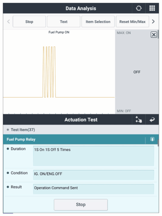This screenshot has height=216, width=162.
Task: Click the return arrow in Actuation Test header
Action: (152, 119)
